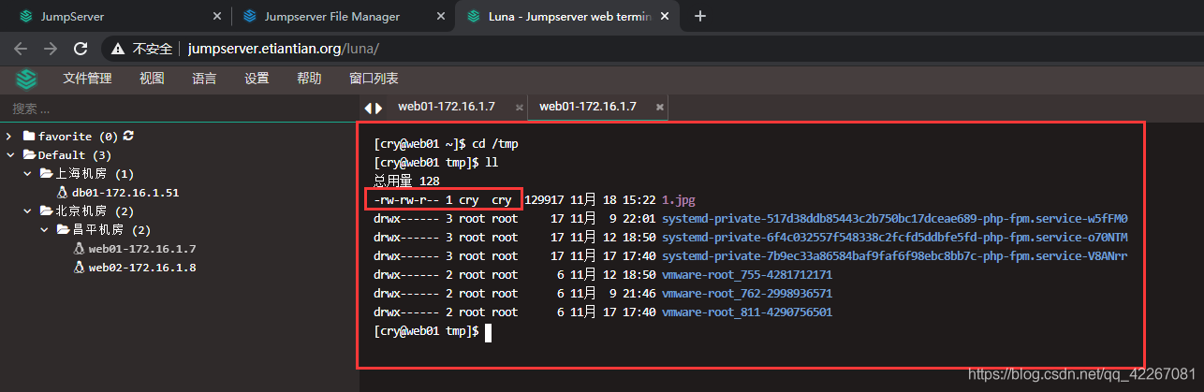Click the folder icon of favorite
This screenshot has height=392, width=1204.
coord(29,136)
